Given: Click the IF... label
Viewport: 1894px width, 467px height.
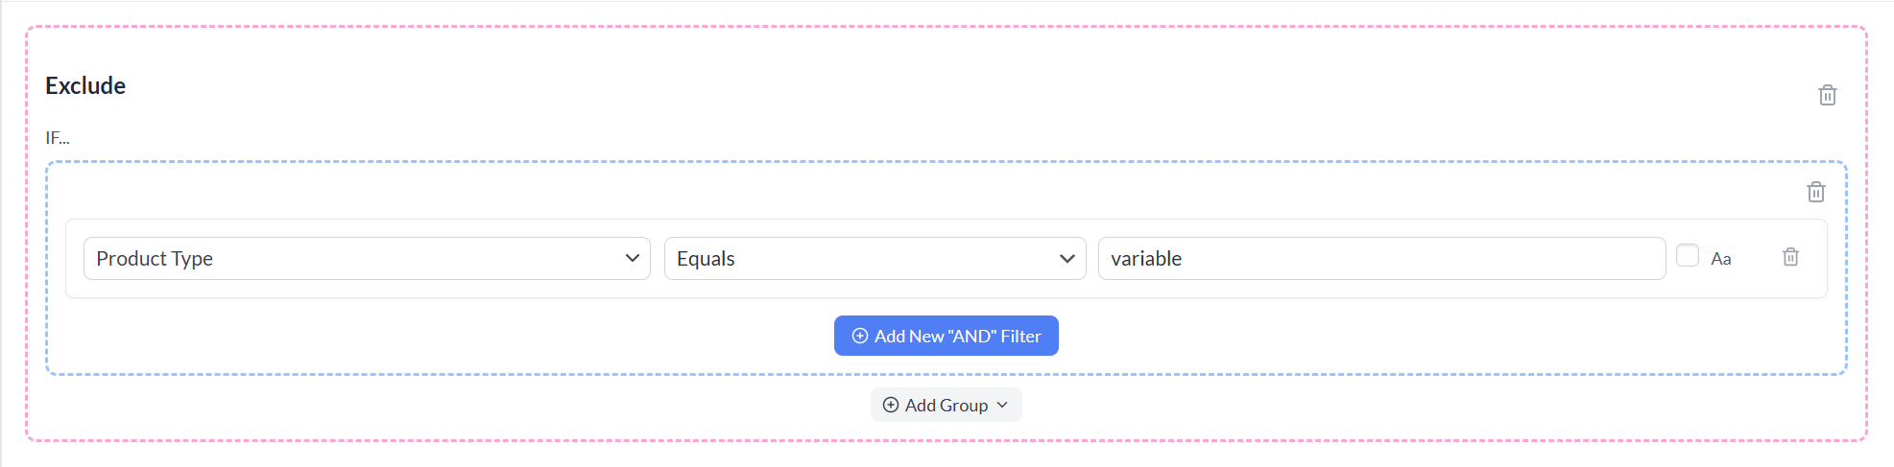Looking at the screenshot, I should click(x=58, y=138).
